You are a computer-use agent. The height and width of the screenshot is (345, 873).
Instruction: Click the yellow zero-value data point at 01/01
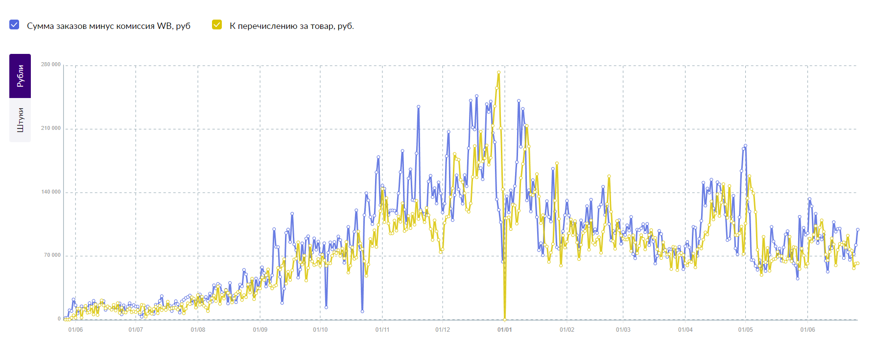(505, 320)
